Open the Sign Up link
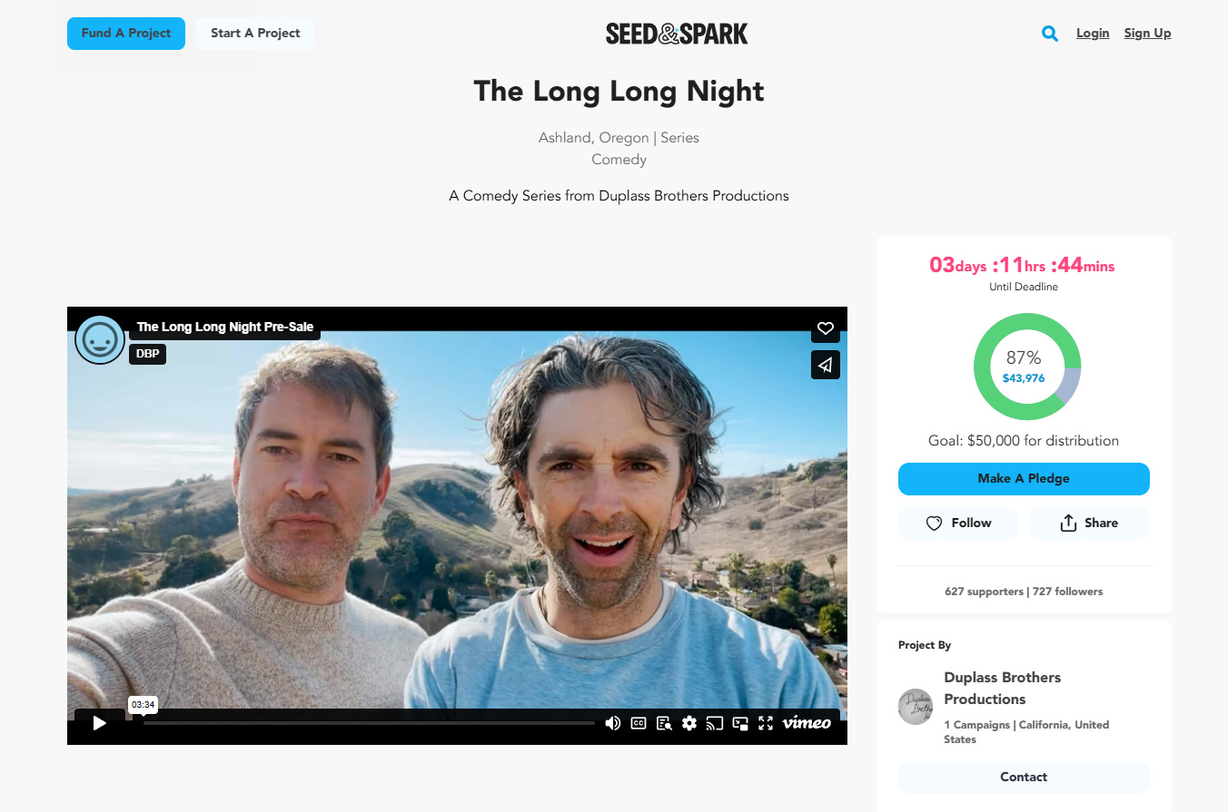This screenshot has height=812, width=1228. (1147, 34)
